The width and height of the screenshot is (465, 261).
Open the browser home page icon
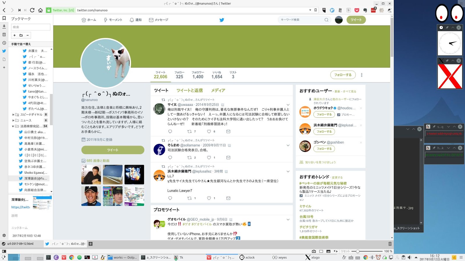tap(40, 10)
